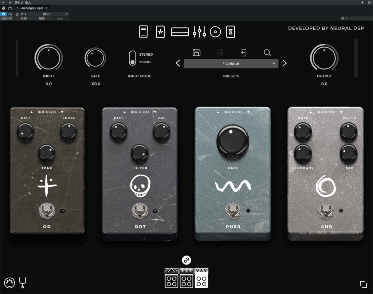
Task: Click the OD pedal LEVEL knob
Action: click(68, 131)
